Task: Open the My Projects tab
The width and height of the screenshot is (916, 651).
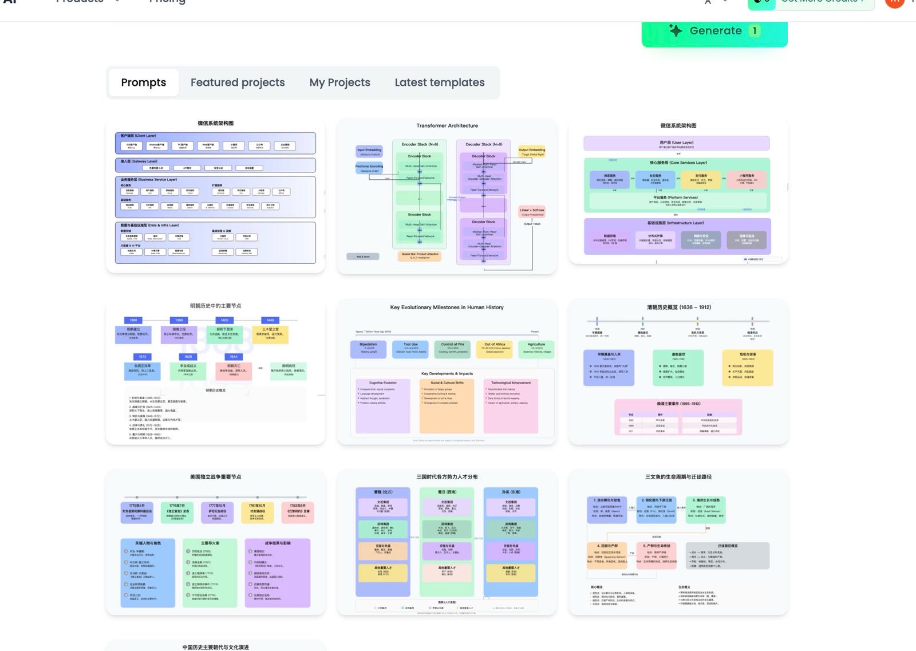Action: pos(339,82)
